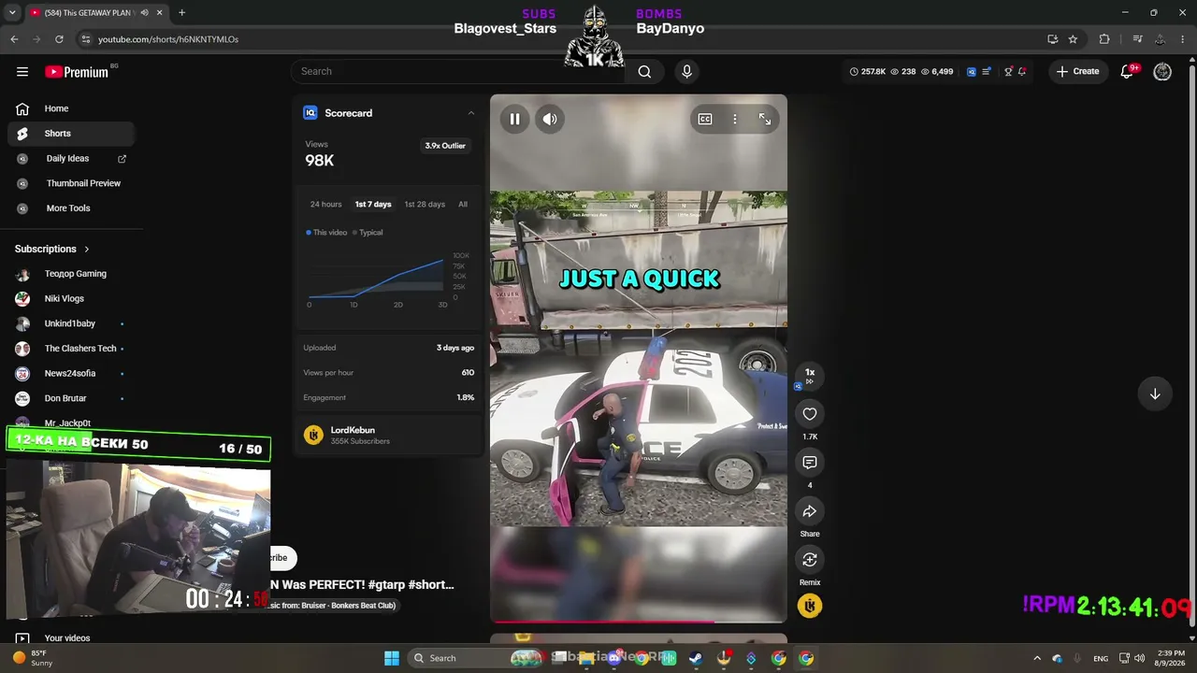The height and width of the screenshot is (673, 1197).
Task: Expand the Subscriptions section
Action: [52, 250]
